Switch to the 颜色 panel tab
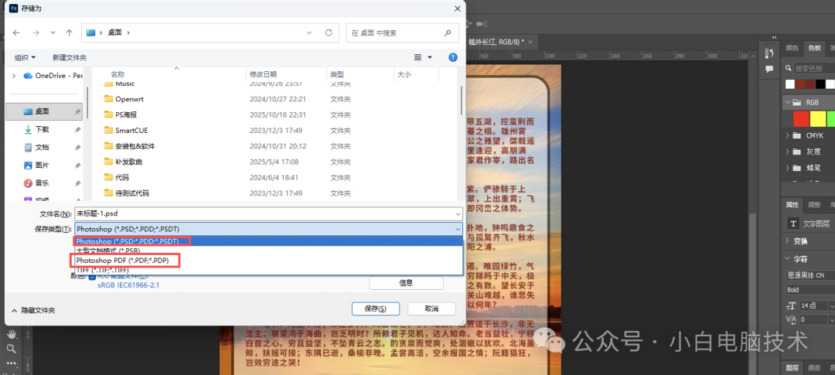Viewport: 835px width, 375px height. point(792,48)
